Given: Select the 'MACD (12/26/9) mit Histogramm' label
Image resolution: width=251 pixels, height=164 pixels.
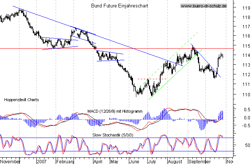Looking at the screenshot, I should pos(115,111).
